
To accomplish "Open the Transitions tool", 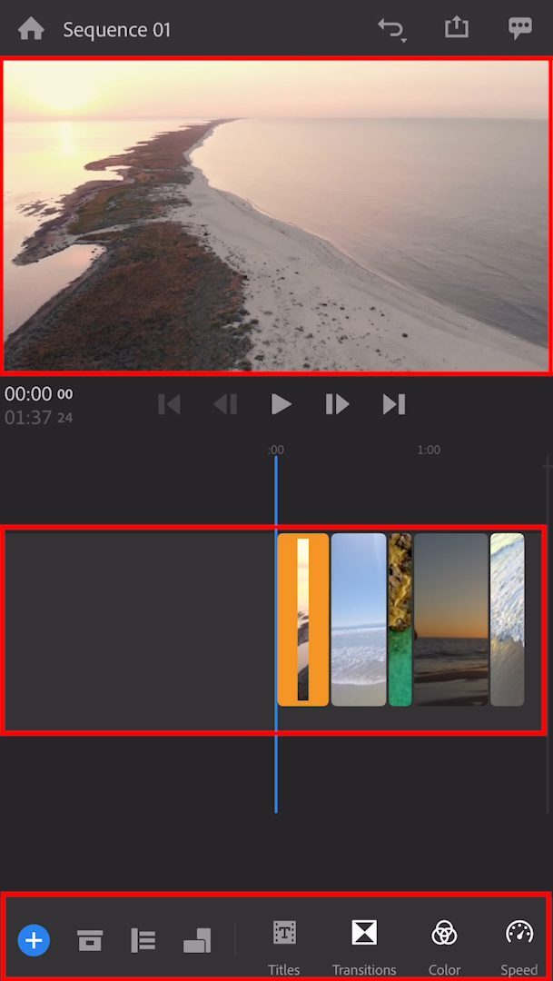I will (364, 946).
